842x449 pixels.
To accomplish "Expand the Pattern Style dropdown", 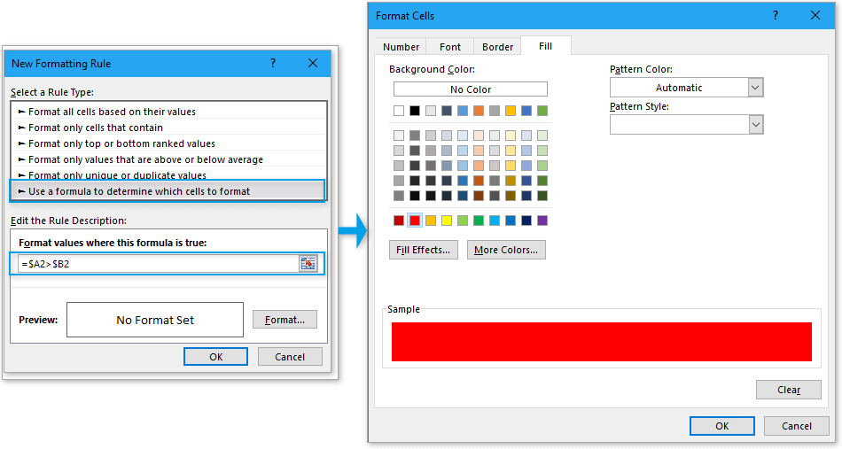I will point(755,125).
